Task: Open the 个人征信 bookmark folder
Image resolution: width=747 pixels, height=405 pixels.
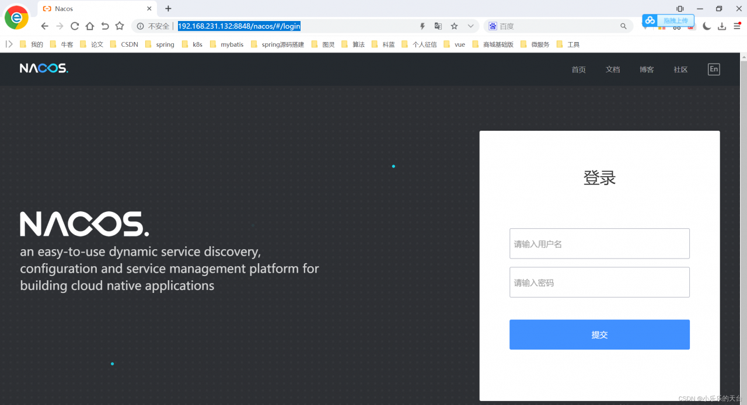Action: [x=420, y=44]
